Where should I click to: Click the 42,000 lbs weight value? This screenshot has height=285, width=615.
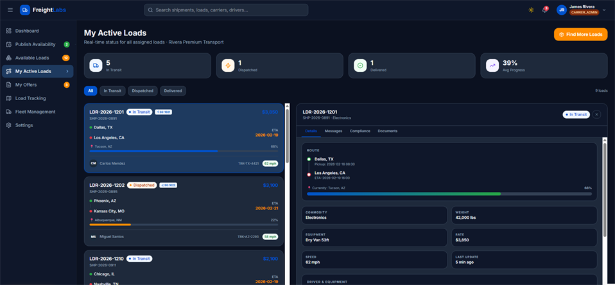[465, 217]
